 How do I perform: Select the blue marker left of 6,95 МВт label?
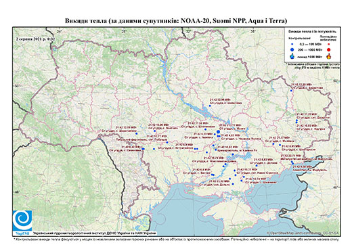click(280, 145)
